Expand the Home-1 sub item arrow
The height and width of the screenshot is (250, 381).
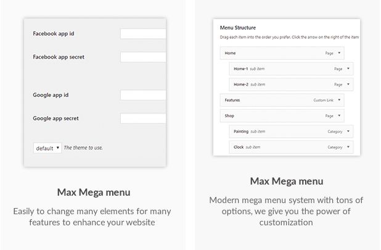coord(348,69)
